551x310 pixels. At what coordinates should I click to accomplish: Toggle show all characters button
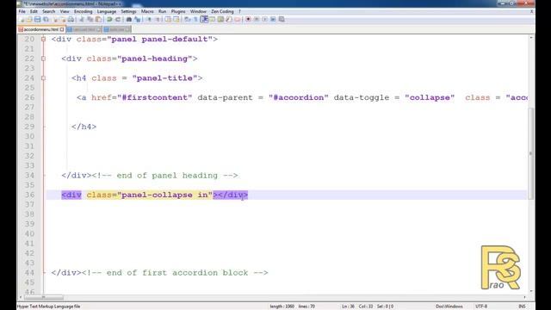coord(195,19)
